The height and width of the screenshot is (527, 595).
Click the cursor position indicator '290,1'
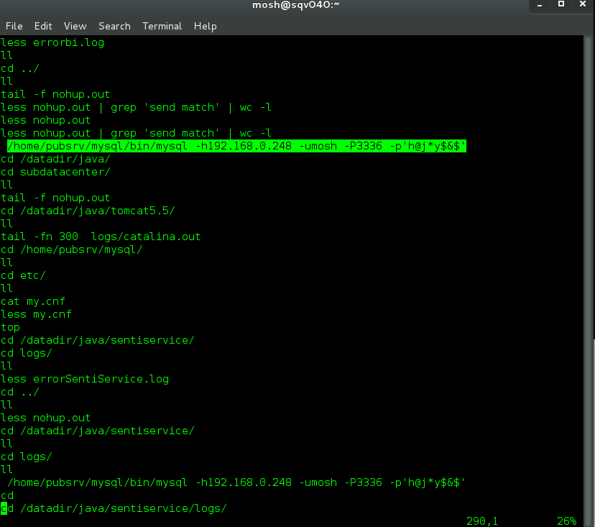click(482, 521)
